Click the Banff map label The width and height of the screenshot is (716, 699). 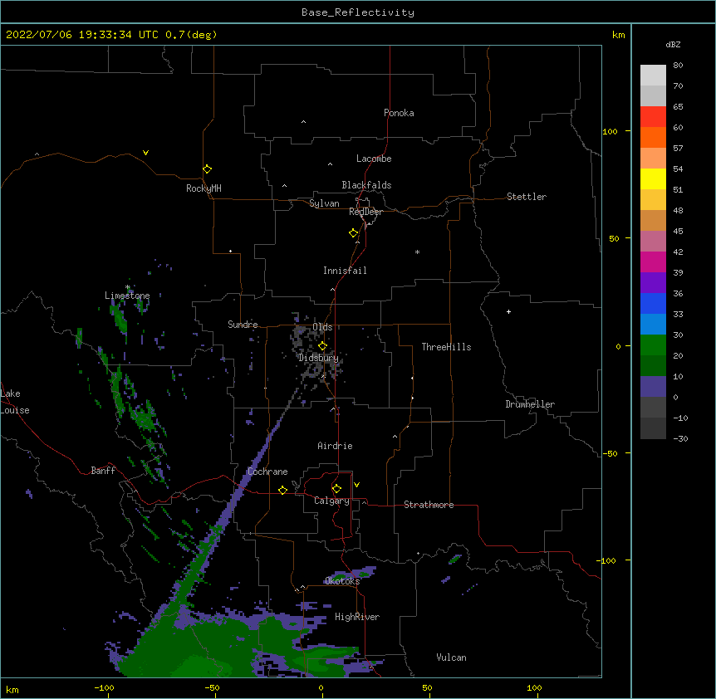[x=103, y=471]
